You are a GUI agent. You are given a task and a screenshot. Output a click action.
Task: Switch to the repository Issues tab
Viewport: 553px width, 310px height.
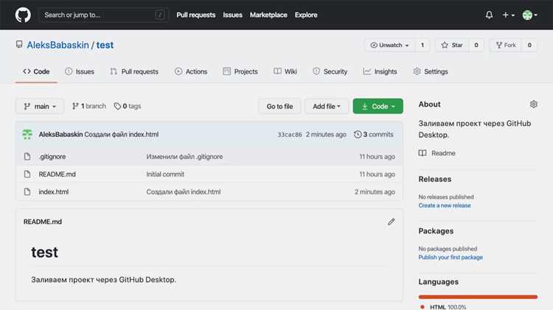[80, 71]
